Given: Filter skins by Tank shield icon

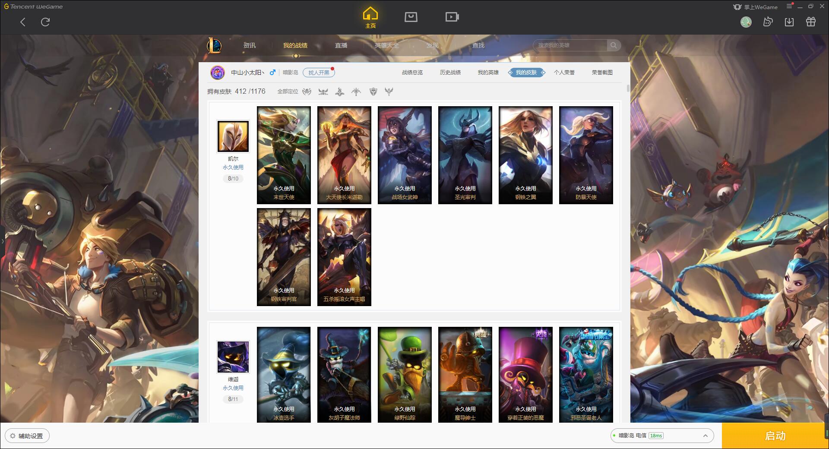Looking at the screenshot, I should coord(373,92).
